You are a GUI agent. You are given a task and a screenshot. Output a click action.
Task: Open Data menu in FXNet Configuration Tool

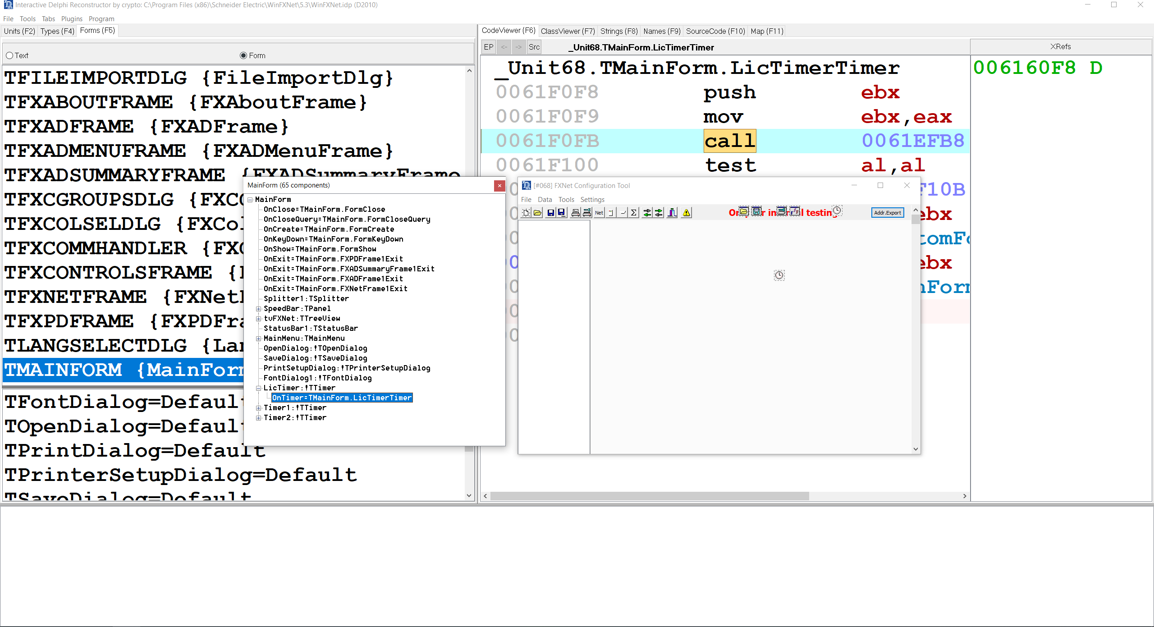(545, 200)
